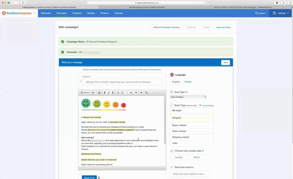Click the paperclip attachment icon
The image size is (293, 179).
tap(99, 178)
